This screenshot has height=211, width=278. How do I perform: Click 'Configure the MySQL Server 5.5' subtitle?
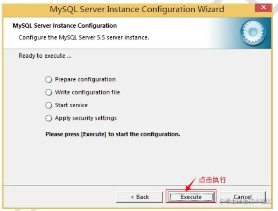tap(84, 38)
